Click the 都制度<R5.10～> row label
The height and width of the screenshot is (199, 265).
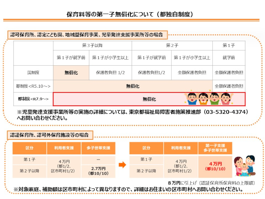point(33,86)
